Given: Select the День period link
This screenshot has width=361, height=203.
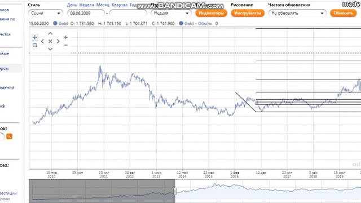Looking at the screenshot, I should pyautogui.click(x=72, y=5).
